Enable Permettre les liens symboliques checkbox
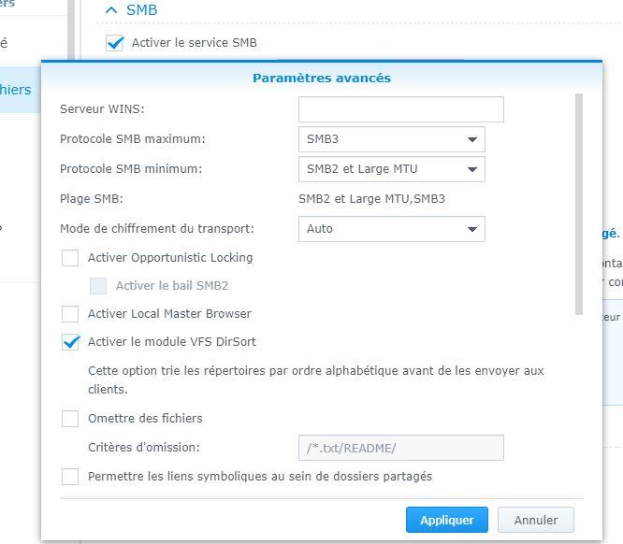The image size is (623, 544). [x=70, y=477]
